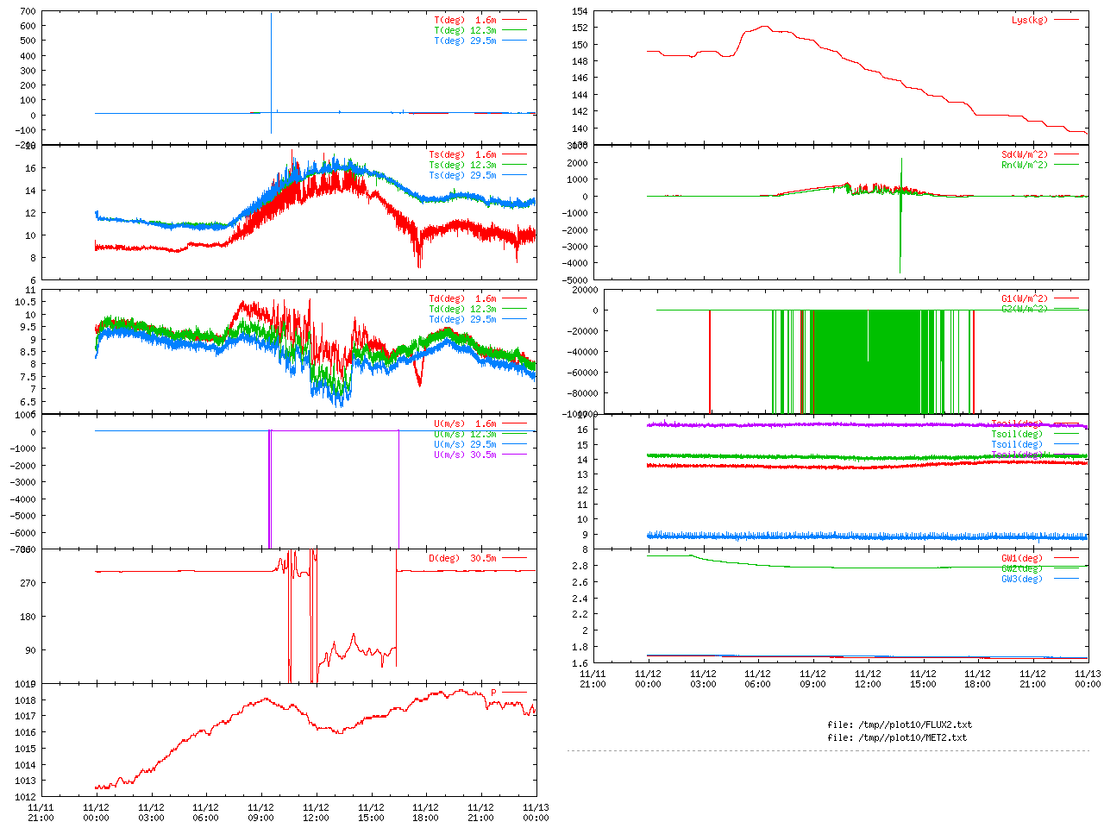Screen dimensions: 1104x828
Task: Click the T(deg) 29.5m legend label
Action: (x=465, y=41)
